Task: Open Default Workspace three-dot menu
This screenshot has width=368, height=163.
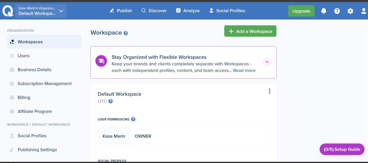Action: [270, 91]
